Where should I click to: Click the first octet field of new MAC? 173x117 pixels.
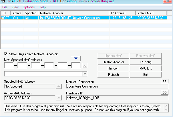pyautogui.click(x=9, y=65)
